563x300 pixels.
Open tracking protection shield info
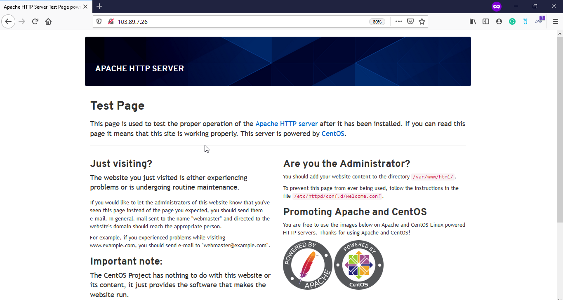99,21
